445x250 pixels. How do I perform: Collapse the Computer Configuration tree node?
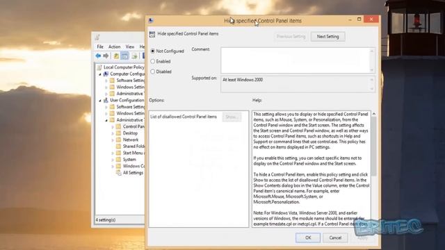[100, 74]
